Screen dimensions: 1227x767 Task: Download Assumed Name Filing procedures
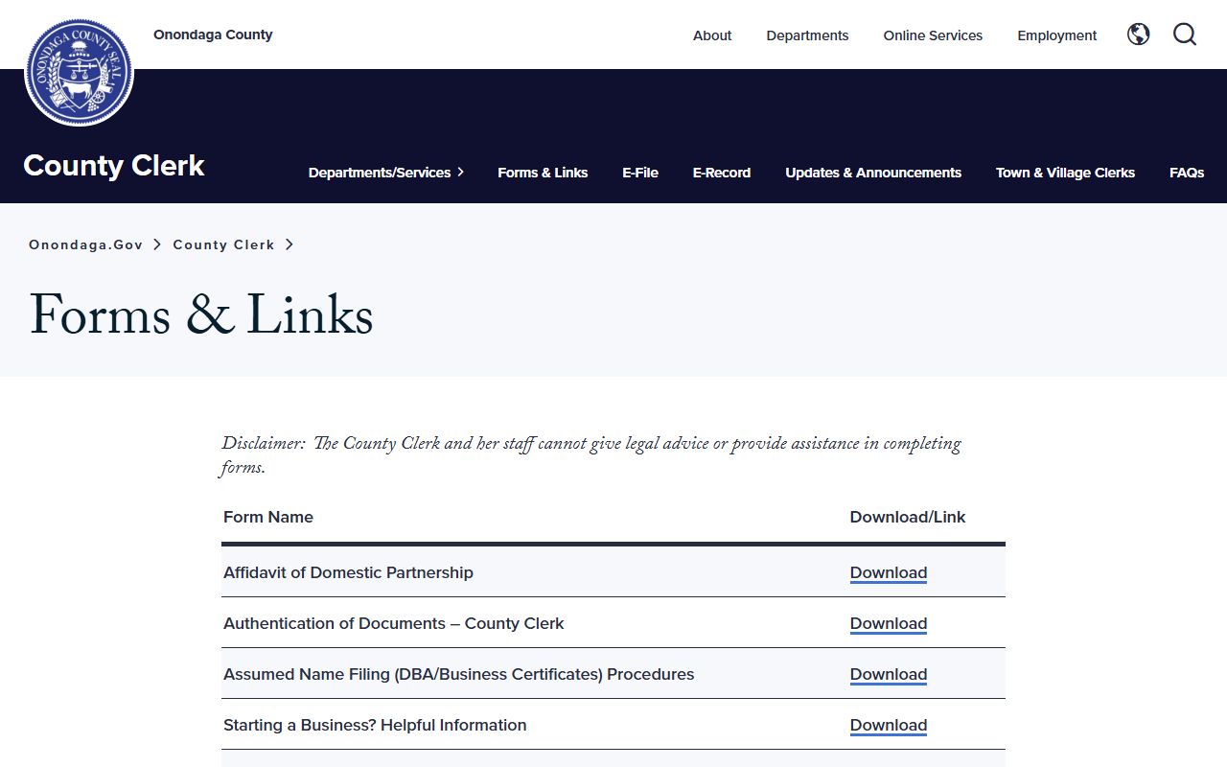889,674
